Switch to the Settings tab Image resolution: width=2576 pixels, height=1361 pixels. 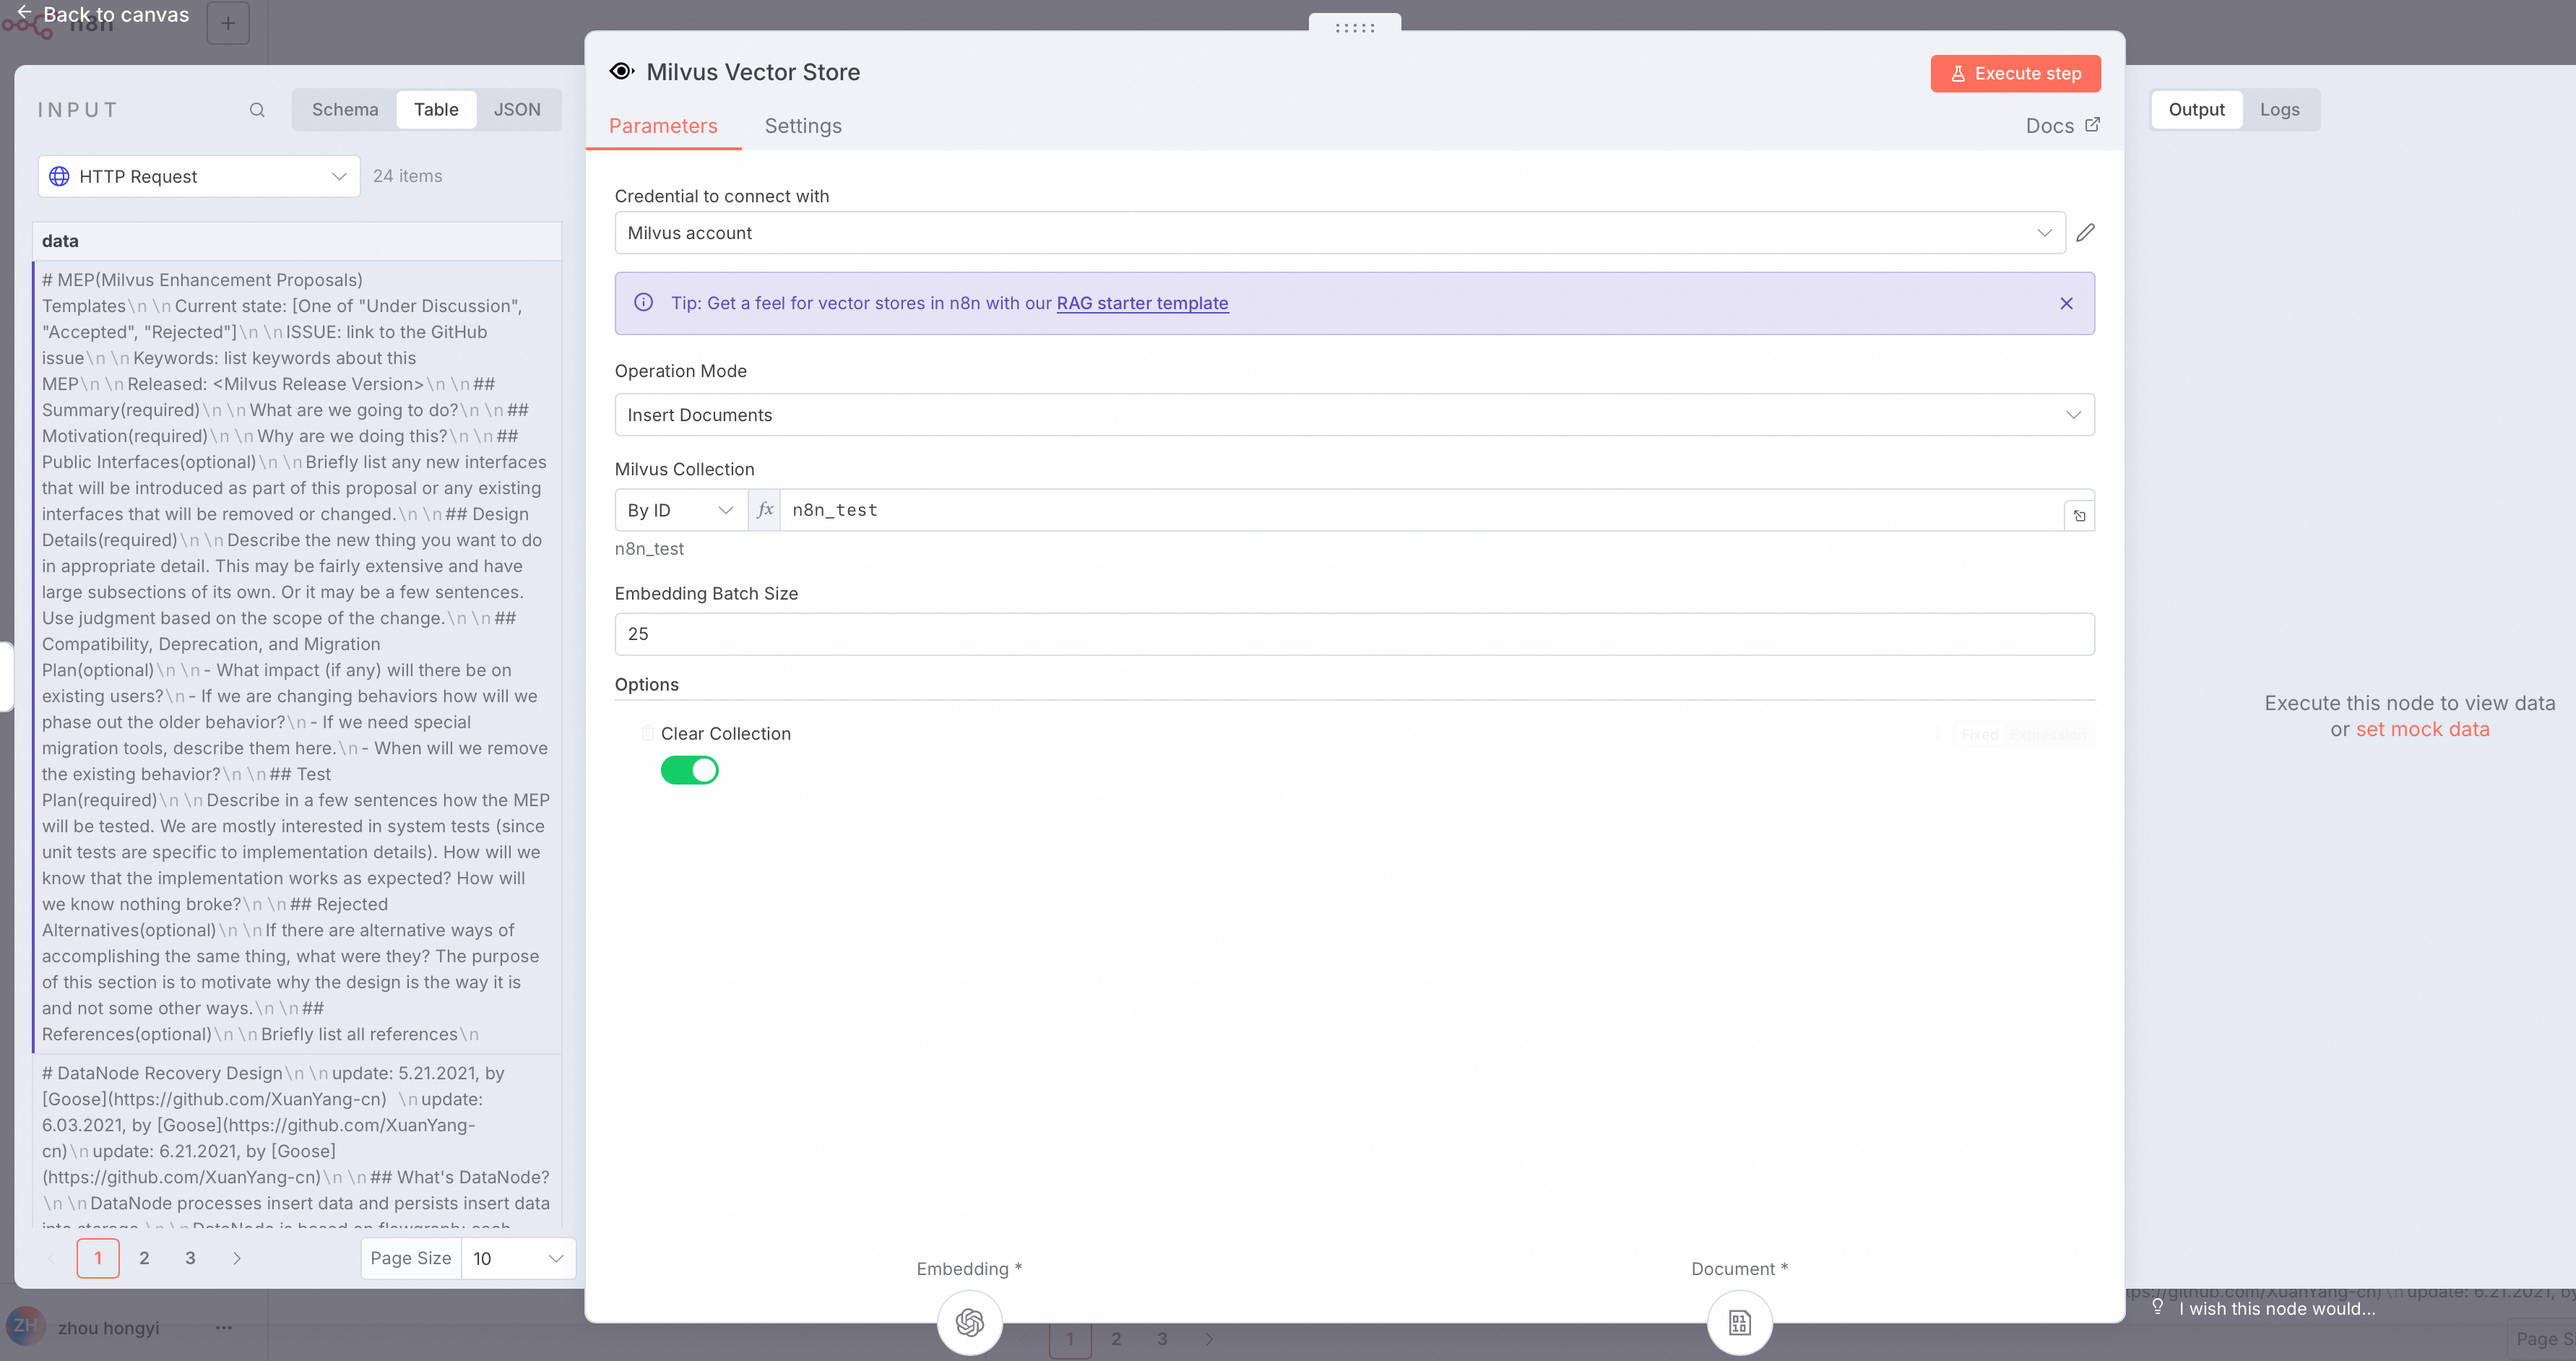(x=803, y=126)
